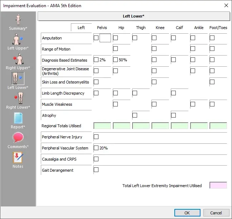Check Diagnosis Based Estimates for Foot/Toes
232x219 pixels.
click(x=212, y=60)
